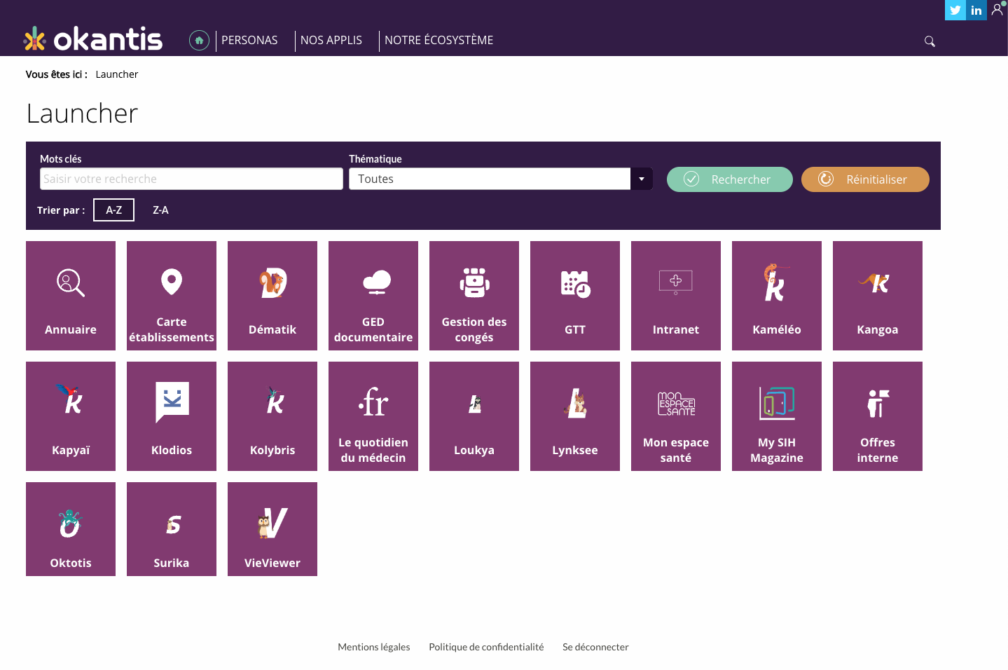Viewport: 1008px width, 670px height.
Task: Open the Surika app tile
Action: click(172, 529)
